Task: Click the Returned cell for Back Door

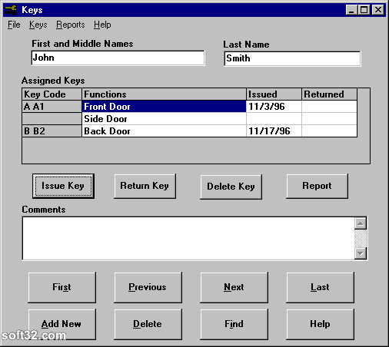Action: (x=329, y=131)
